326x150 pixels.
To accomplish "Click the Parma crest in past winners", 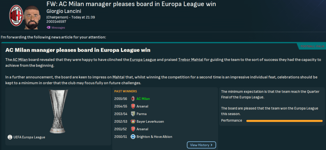I will tap(133, 114).
